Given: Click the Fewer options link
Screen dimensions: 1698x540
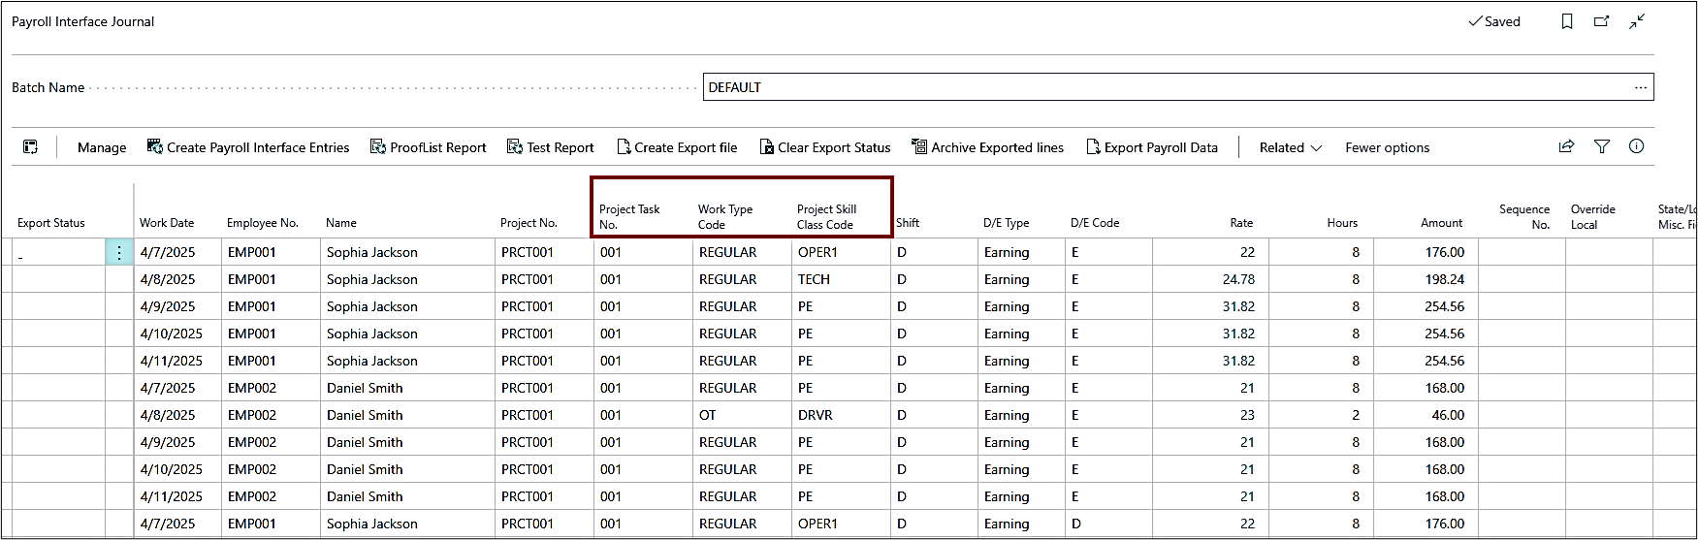Looking at the screenshot, I should [x=1387, y=147].
